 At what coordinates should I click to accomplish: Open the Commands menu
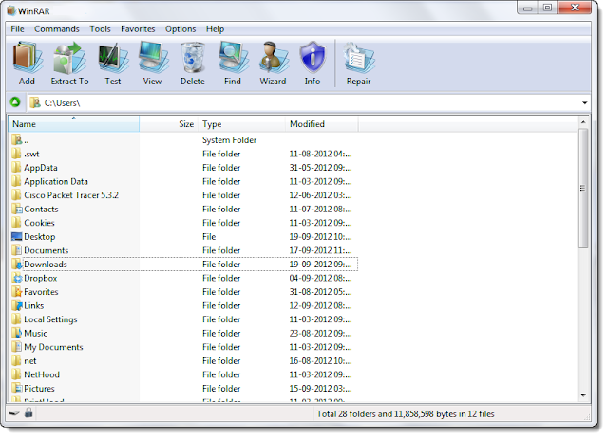(57, 29)
